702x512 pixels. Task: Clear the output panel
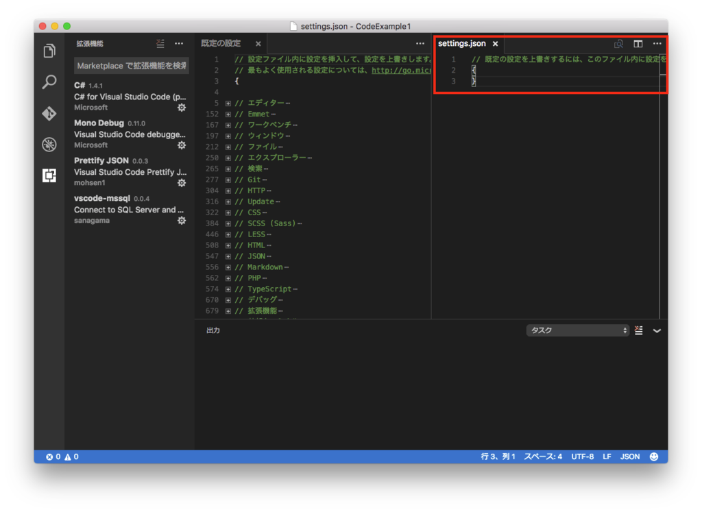click(x=638, y=330)
